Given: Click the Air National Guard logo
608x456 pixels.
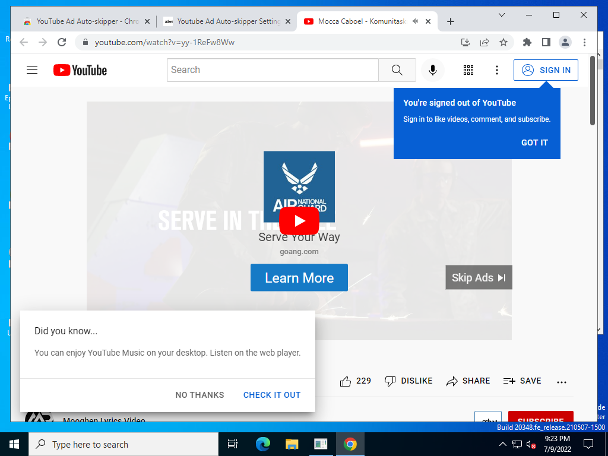Looking at the screenshot, I should pyautogui.click(x=299, y=186).
